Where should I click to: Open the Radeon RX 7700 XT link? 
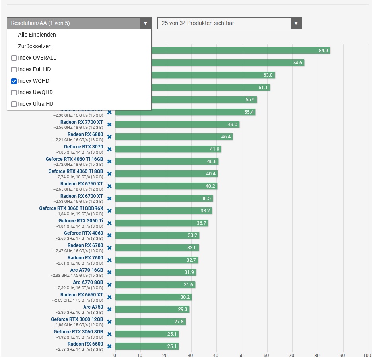(x=82, y=122)
